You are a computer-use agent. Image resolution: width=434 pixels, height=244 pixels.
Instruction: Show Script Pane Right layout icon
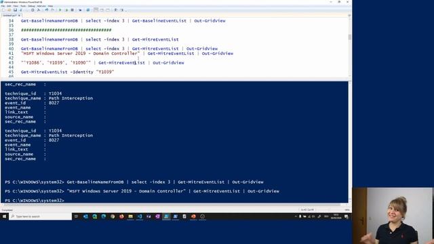coord(102,10)
